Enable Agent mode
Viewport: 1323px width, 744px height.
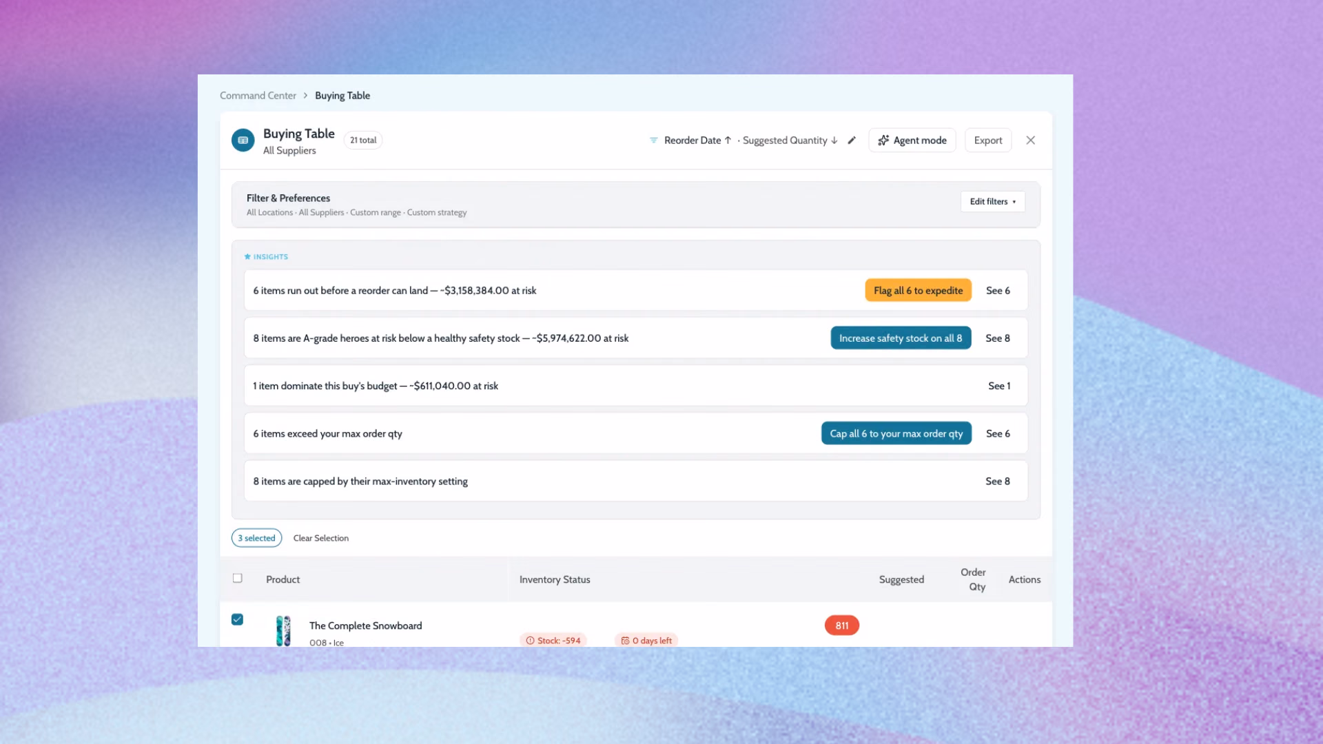912,141
